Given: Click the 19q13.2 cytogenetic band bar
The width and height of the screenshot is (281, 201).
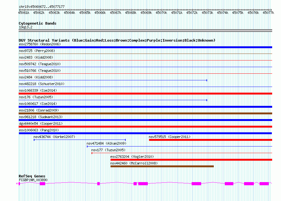Looking at the screenshot, I should (x=145, y=31).
